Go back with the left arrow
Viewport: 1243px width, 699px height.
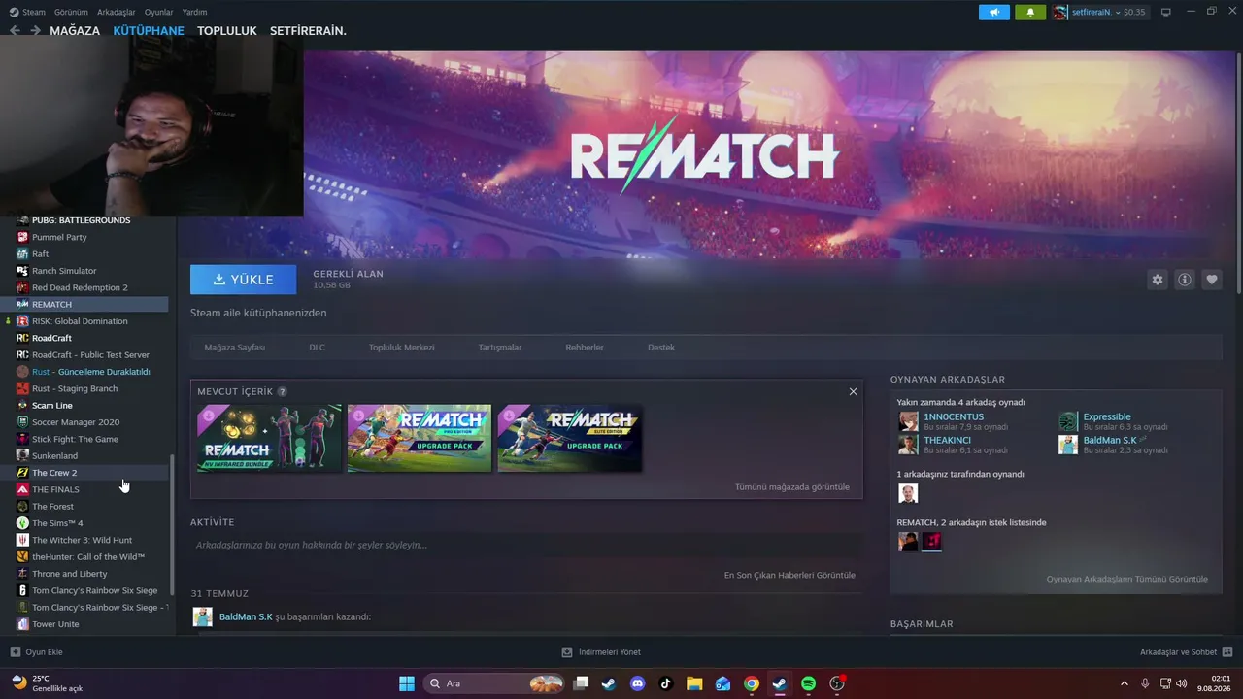(x=15, y=30)
